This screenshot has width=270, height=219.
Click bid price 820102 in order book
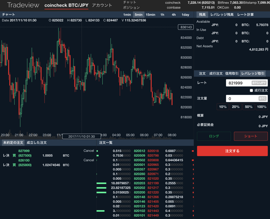[x=139, y=211]
